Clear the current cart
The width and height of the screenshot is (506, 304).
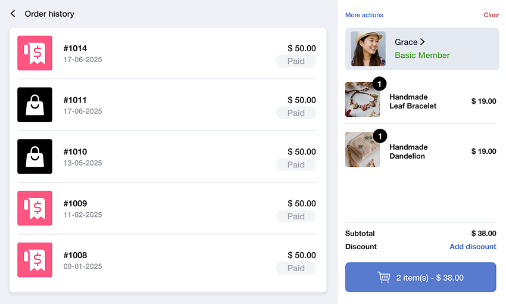click(x=491, y=15)
